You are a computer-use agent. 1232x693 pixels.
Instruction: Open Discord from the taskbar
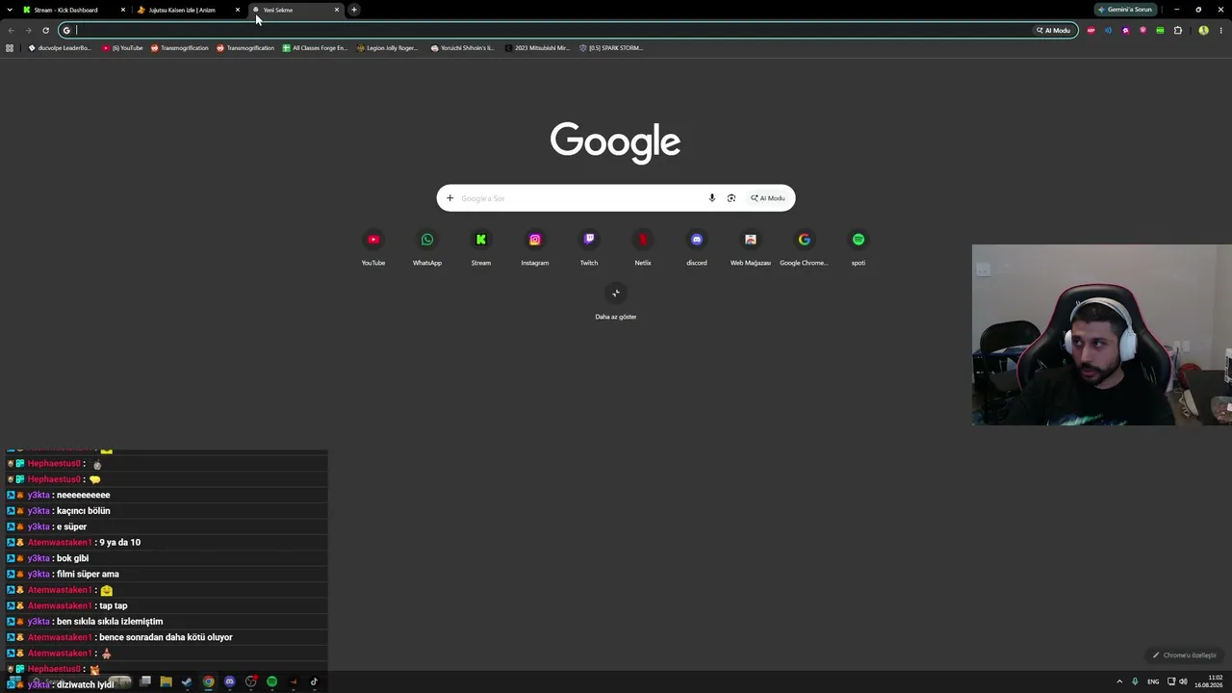(229, 681)
